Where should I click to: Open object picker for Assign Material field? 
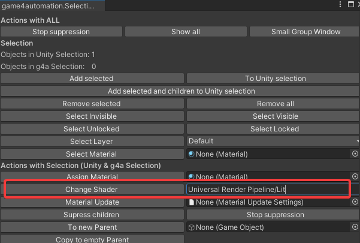point(355,177)
